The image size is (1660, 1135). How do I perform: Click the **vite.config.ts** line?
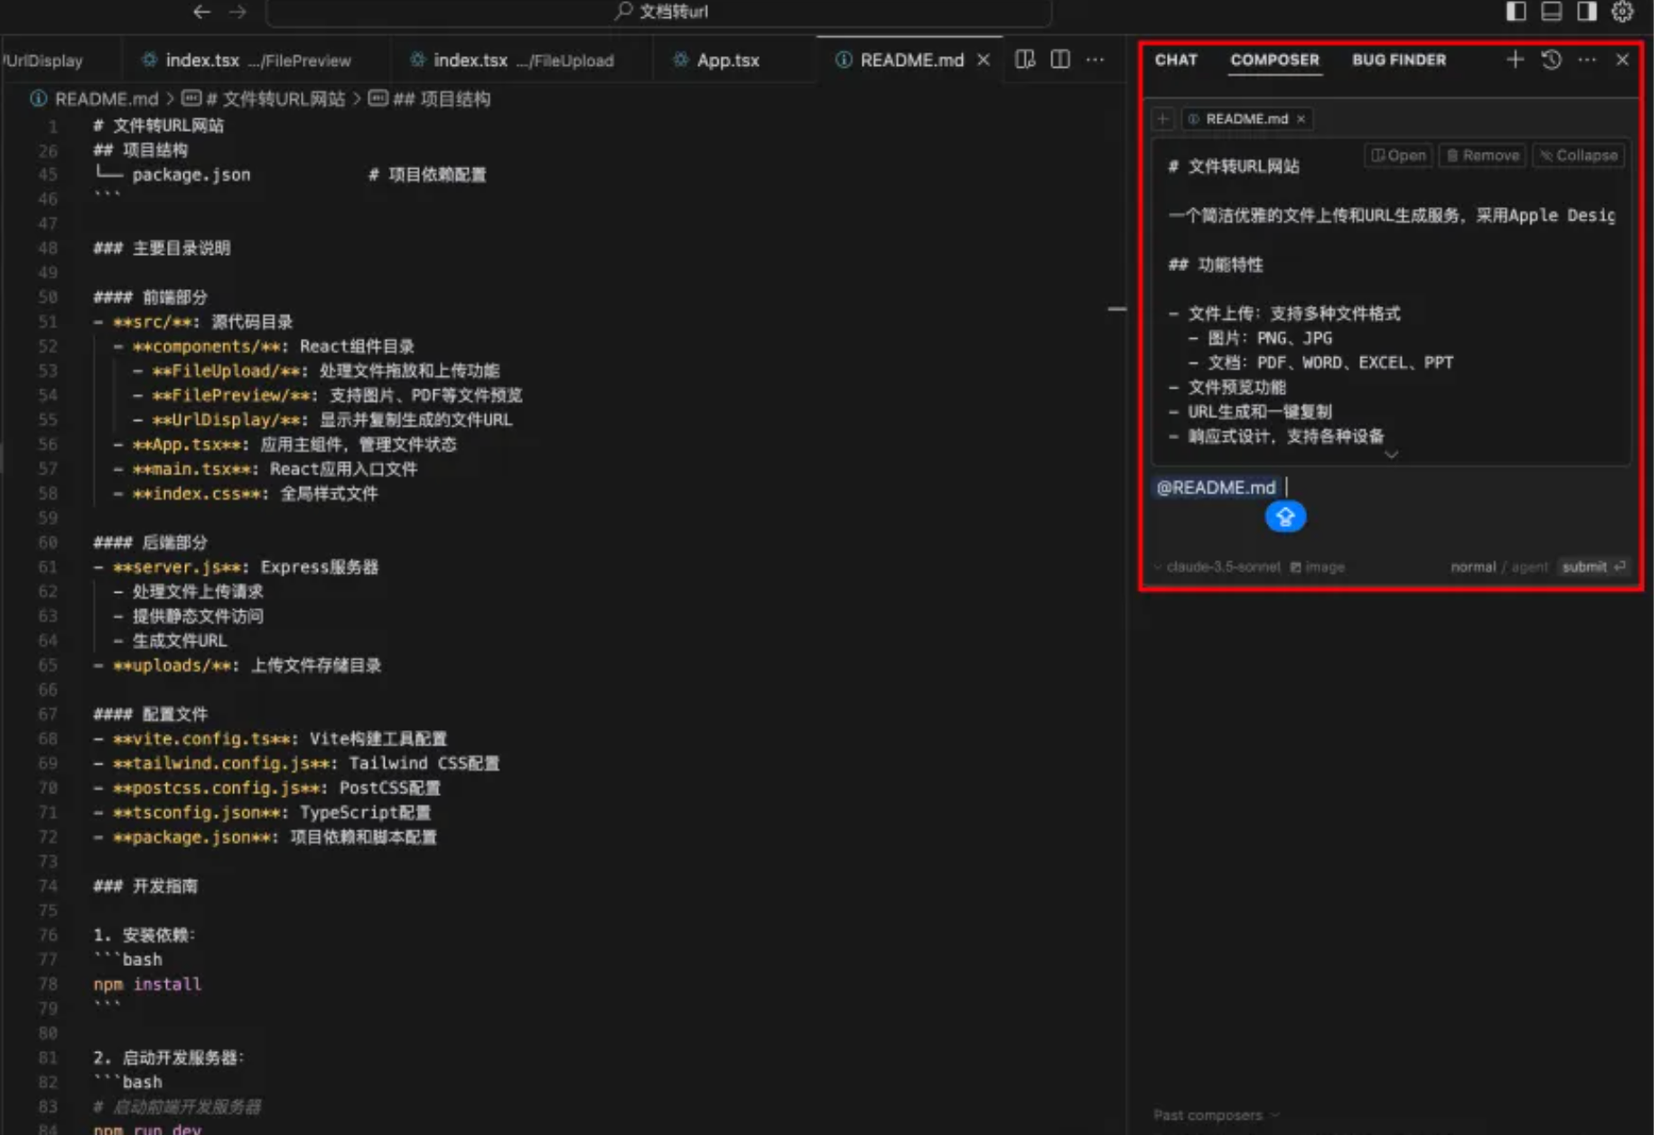[x=270, y=738]
